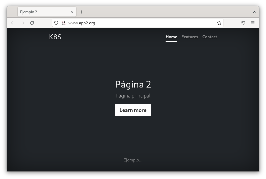Open the Firefox hamburger menu
The width and height of the screenshot is (266, 179).
coord(253,23)
